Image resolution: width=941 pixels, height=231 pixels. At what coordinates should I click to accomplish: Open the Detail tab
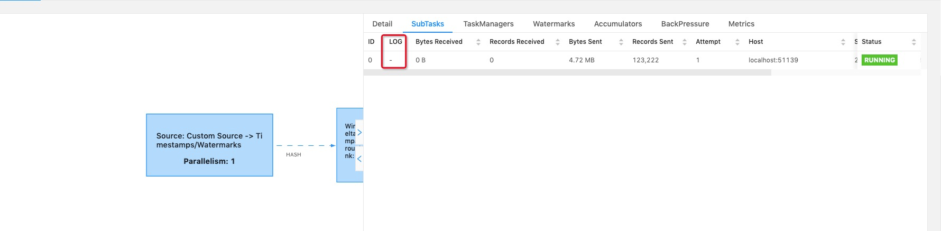[x=382, y=24]
